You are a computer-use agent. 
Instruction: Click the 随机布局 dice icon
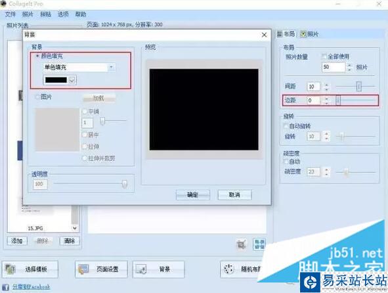tap(228, 269)
